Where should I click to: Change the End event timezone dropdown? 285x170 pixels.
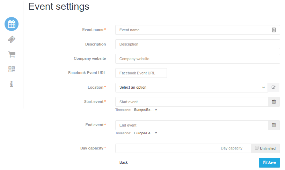[x=145, y=133]
